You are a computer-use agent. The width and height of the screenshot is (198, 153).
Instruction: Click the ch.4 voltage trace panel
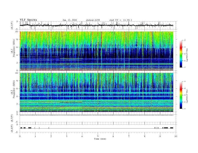pos(98,128)
